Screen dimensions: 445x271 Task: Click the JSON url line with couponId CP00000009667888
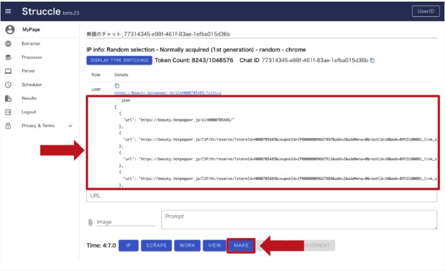pyautogui.click(x=280, y=178)
